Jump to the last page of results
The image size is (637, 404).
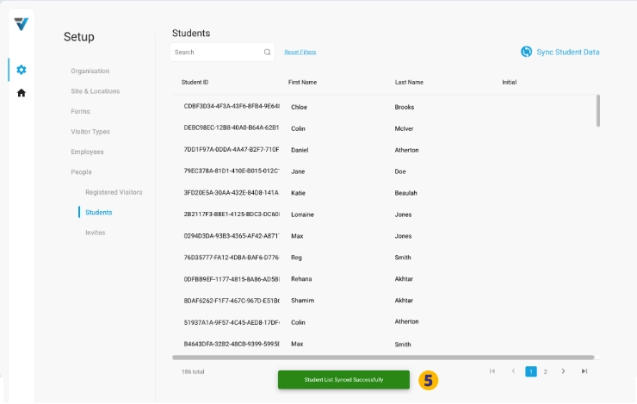584,371
